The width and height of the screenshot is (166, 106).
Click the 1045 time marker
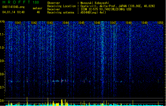81,23
